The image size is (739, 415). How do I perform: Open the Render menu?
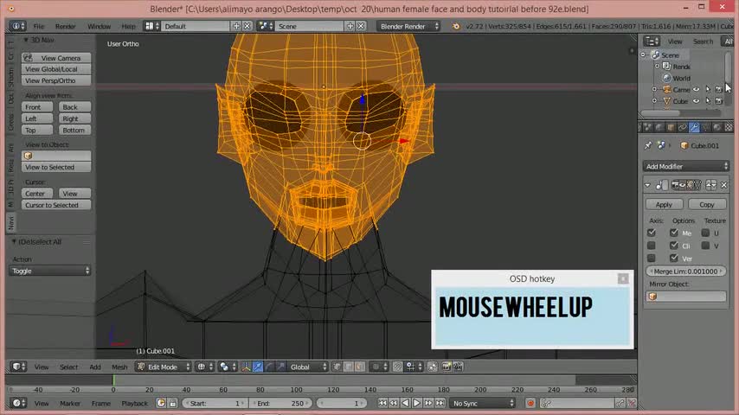pyautogui.click(x=65, y=26)
